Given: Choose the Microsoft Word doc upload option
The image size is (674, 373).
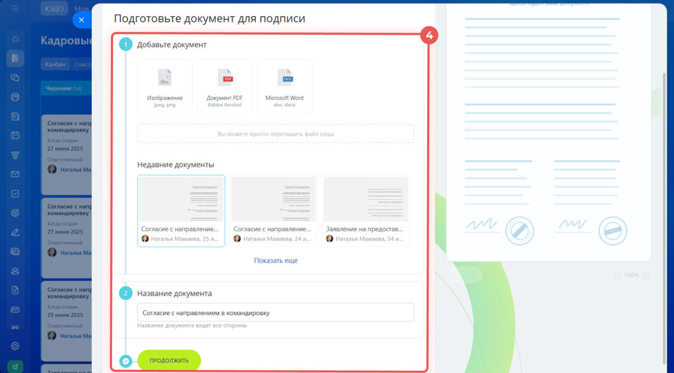Looking at the screenshot, I should (284, 86).
